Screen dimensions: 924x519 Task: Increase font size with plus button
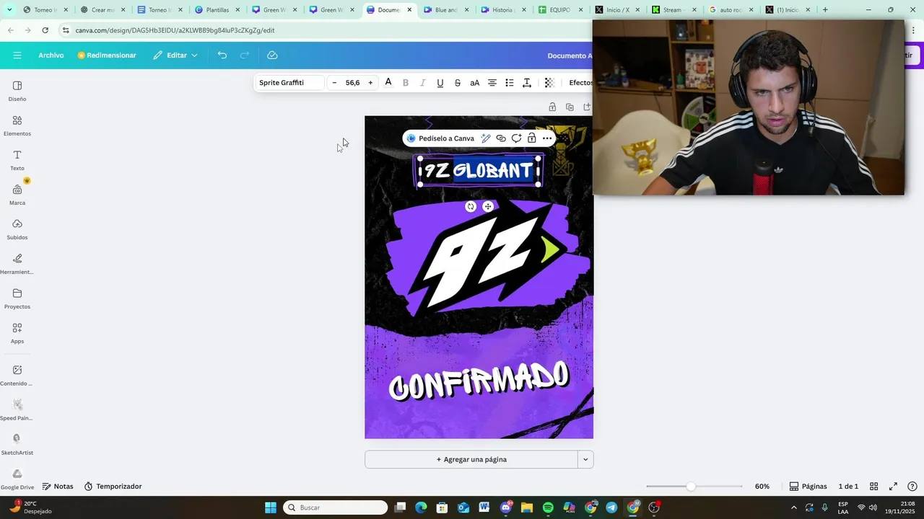(x=370, y=83)
